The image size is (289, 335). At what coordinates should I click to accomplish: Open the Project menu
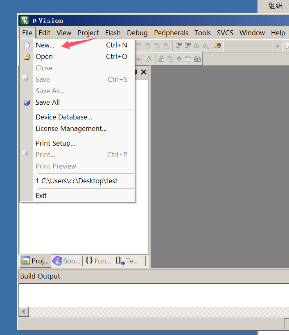[88, 33]
